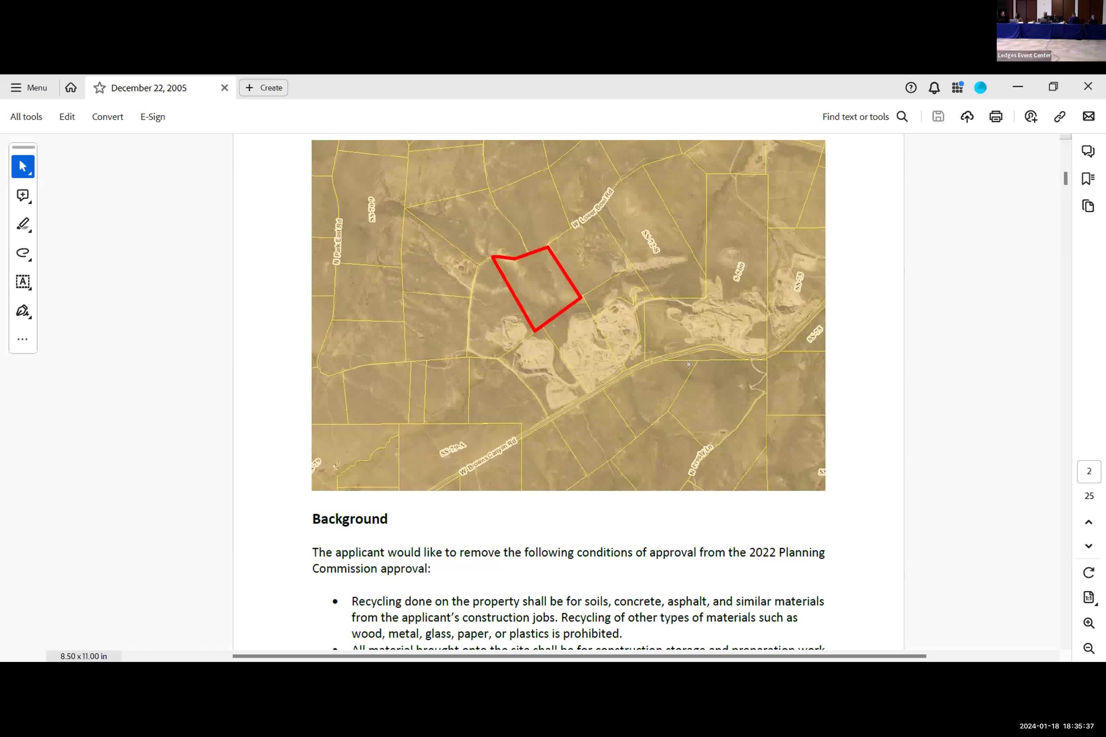Zoom in with magnifier plus icon
Viewport: 1106px width, 737px height.
click(x=1088, y=623)
